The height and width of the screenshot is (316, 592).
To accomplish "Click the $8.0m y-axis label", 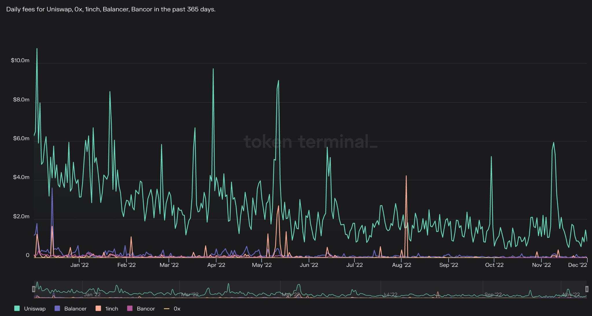I will (21, 100).
